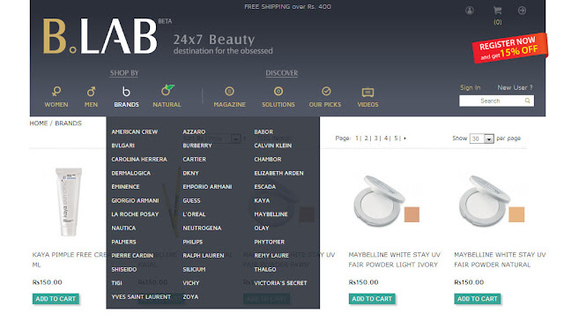Click next page arrow in pagination

pos(405,138)
